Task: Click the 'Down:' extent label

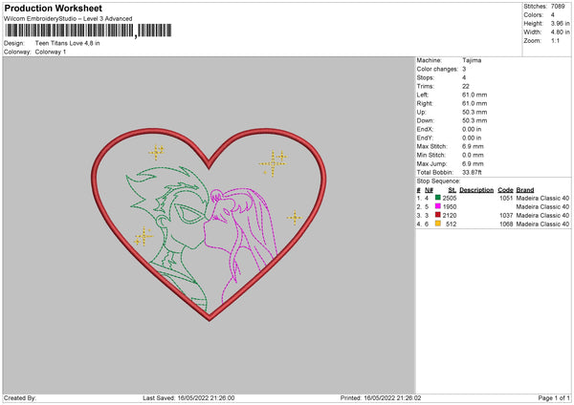Action: [425, 120]
